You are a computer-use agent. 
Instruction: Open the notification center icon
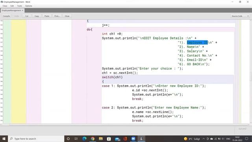click(x=247, y=139)
